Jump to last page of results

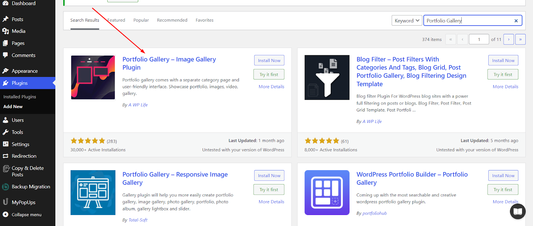pos(520,39)
